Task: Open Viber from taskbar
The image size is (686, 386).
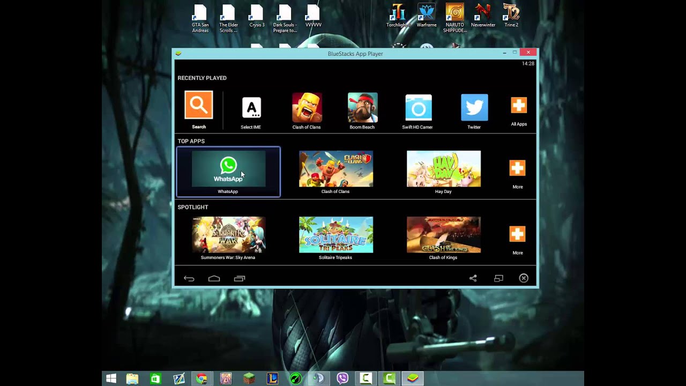Action: click(342, 378)
